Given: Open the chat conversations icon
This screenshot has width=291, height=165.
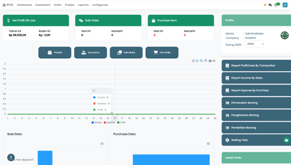Looking at the screenshot, I should tap(270, 5).
